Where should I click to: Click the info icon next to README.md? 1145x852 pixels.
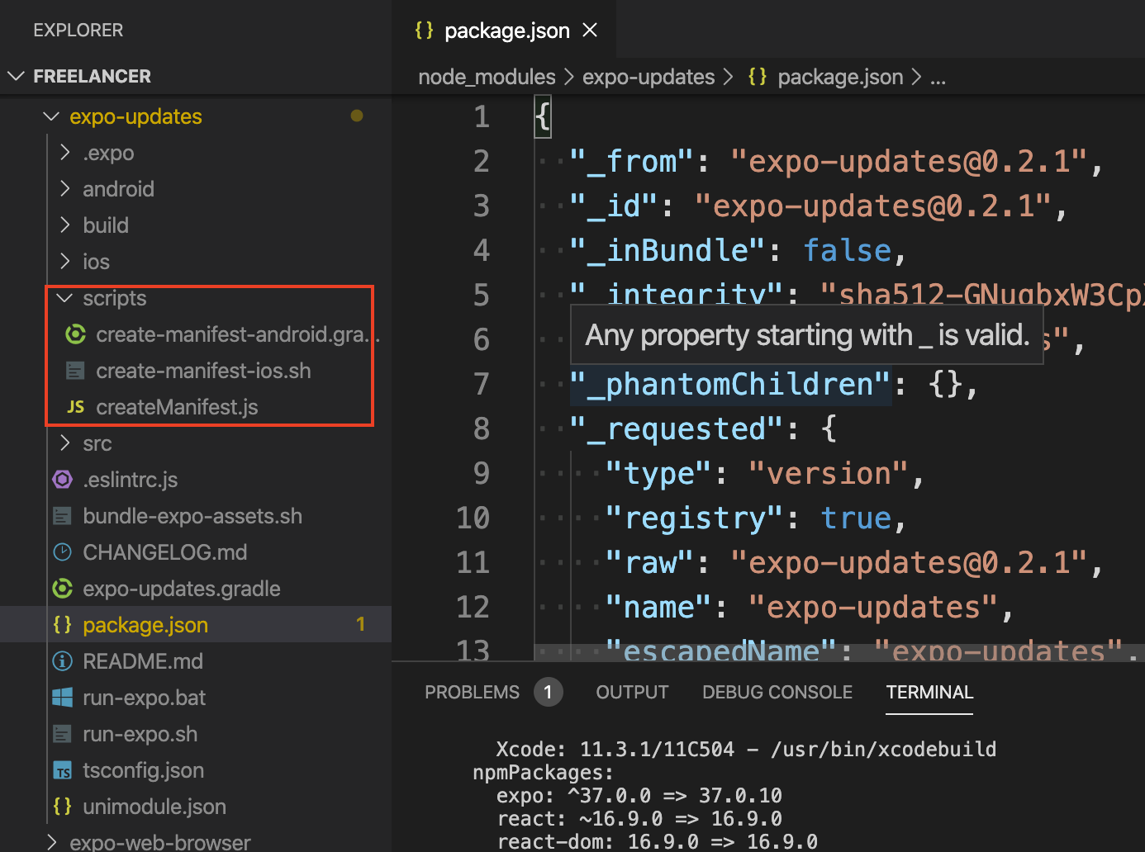click(x=62, y=661)
